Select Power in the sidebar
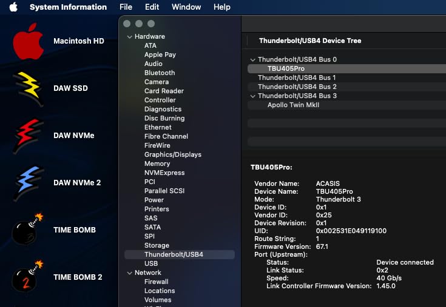The height and width of the screenshot is (307, 446). tap(154, 200)
